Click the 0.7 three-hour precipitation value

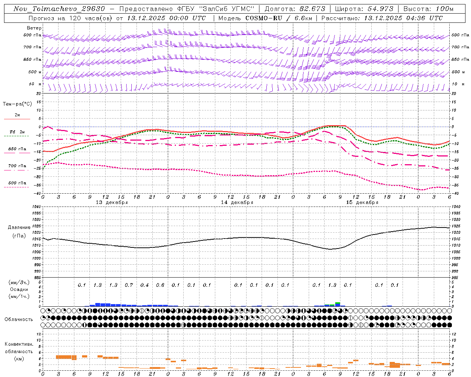pyautogui.click(x=129, y=285)
